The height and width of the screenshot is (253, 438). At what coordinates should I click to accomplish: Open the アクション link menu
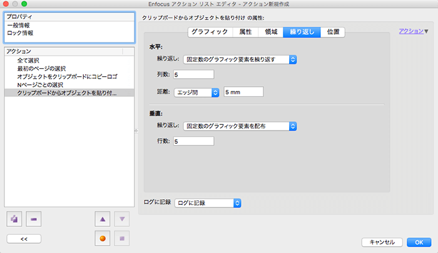414,31
